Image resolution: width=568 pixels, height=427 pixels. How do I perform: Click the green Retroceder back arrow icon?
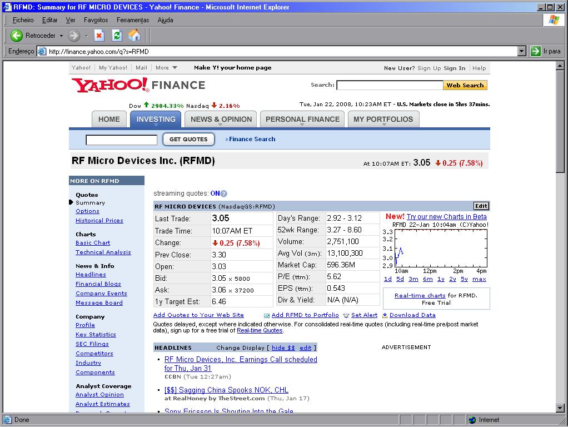[x=16, y=36]
